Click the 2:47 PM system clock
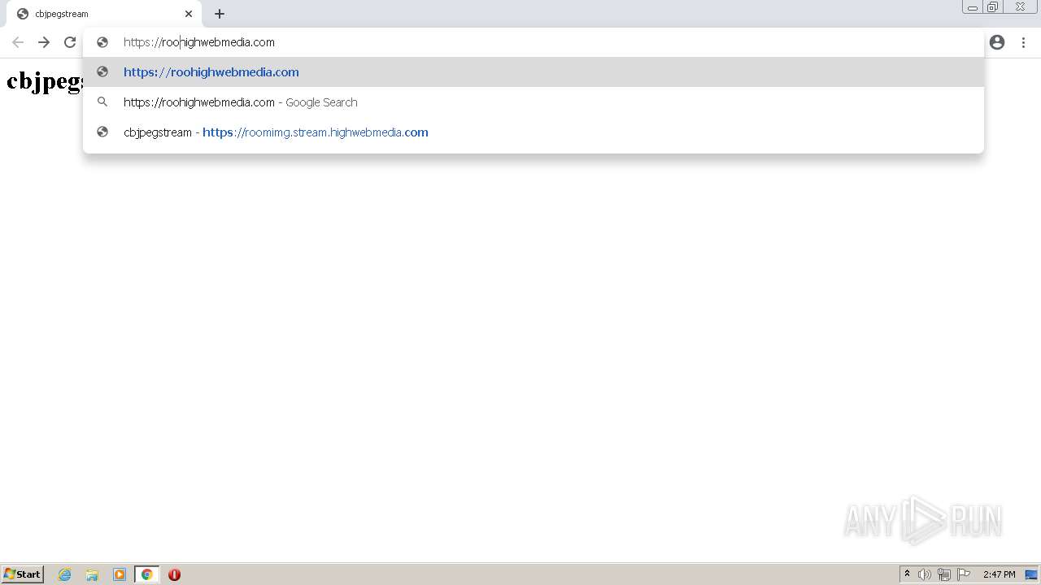 [999, 574]
